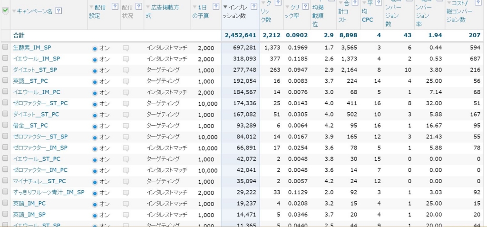Open campaign 英語__ST_PC
Screen dimensions: 487x227
(x=30, y=81)
